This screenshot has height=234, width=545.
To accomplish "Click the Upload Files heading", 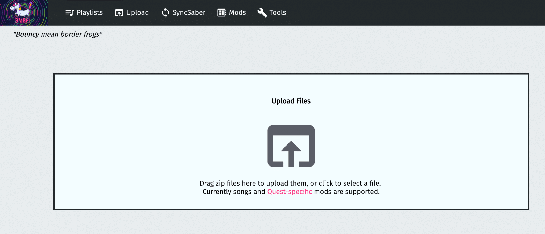I will click(291, 101).
